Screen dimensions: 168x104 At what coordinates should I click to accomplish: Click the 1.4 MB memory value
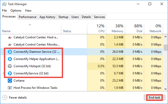click(x=119, y=45)
